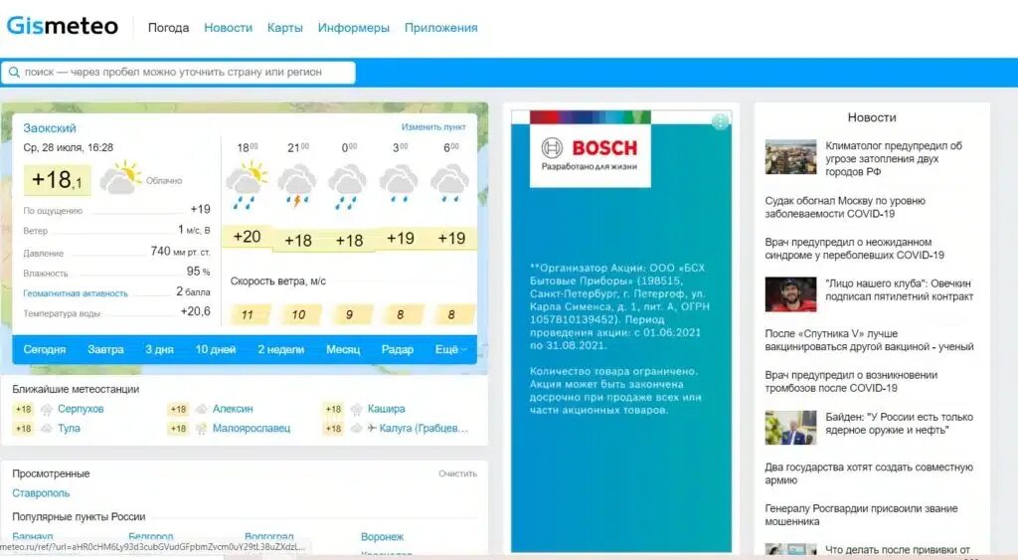
Task: Click the 21:00 thunderstorm forecast icon
Action: point(297,185)
